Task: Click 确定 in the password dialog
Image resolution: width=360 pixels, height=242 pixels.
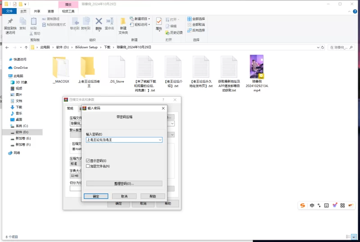Action: point(96,196)
